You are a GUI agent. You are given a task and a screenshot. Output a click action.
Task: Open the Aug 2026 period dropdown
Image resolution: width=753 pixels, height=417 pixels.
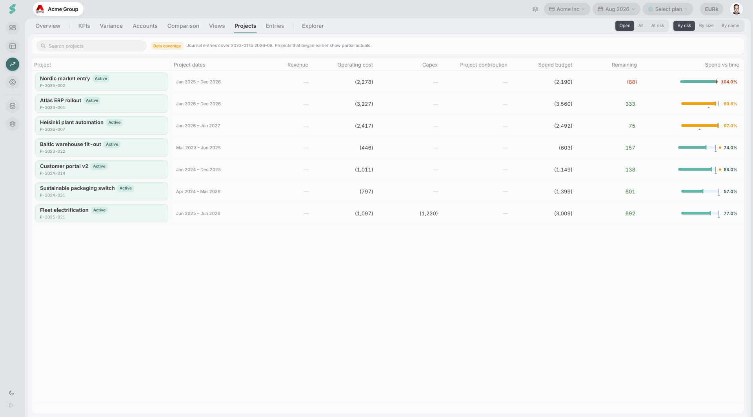tap(616, 9)
